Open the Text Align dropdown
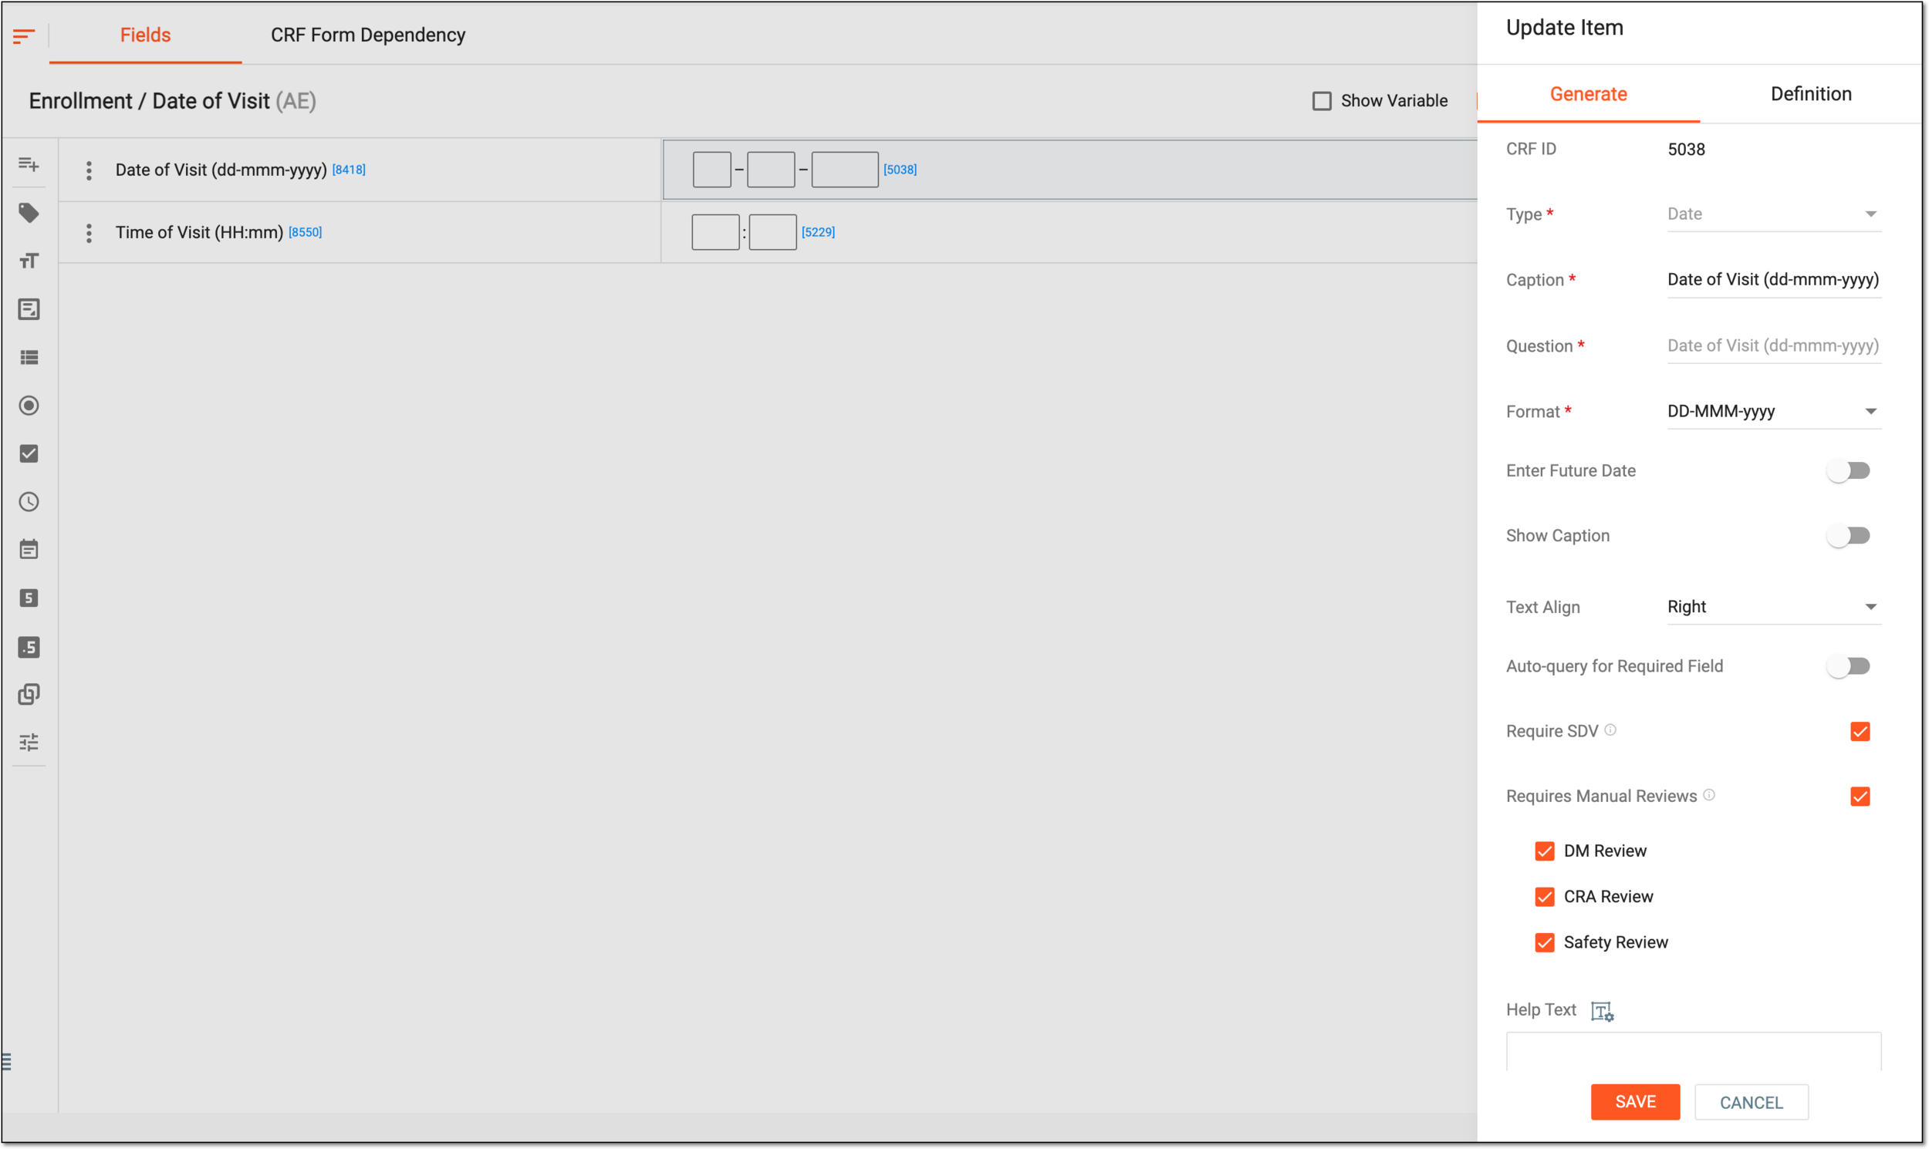This screenshot has height=1149, width=1929. [1774, 607]
